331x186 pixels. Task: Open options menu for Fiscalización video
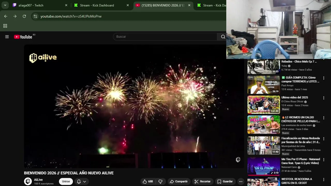pos(324,139)
